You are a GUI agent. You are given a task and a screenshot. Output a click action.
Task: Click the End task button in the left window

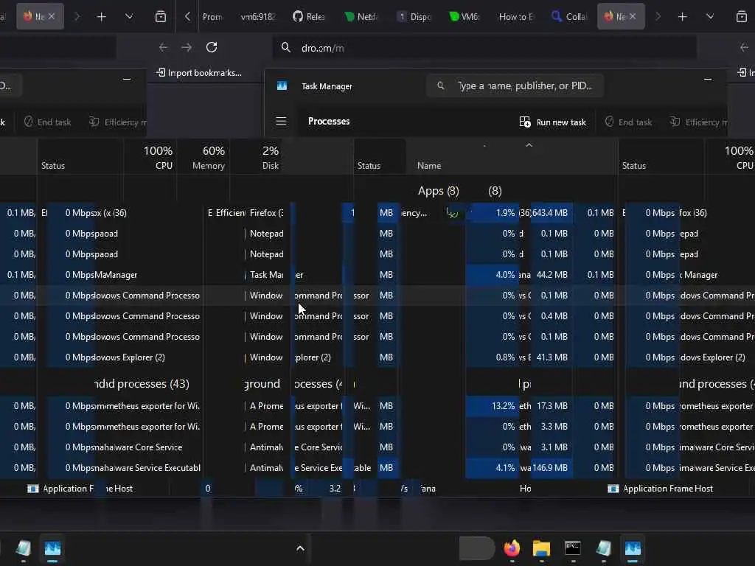[47, 122]
